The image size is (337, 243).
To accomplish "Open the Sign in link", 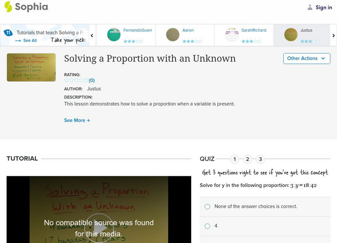I will coord(324,8).
